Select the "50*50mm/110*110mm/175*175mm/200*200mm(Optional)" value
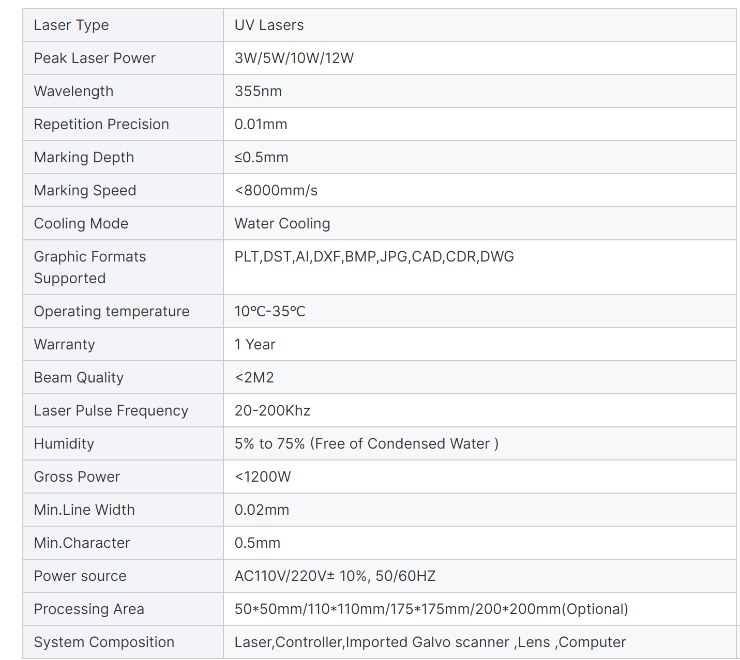Viewport: 740px width, 660px height. coord(431,609)
